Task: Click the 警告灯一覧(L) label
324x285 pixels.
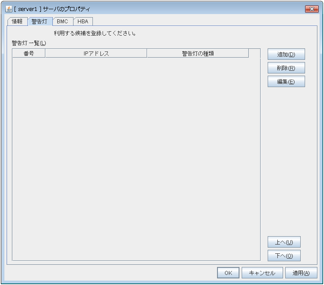Action: tap(29, 43)
